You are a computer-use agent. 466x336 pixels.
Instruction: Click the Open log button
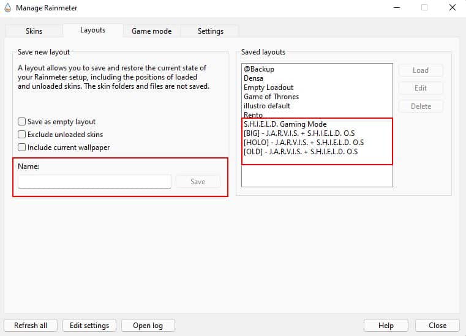click(148, 326)
